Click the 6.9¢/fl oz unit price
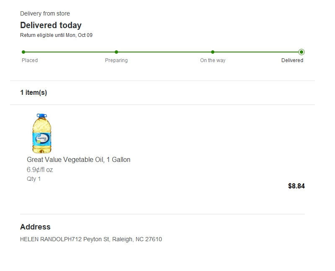Viewport: 335px width, 271px height. tap(40, 170)
